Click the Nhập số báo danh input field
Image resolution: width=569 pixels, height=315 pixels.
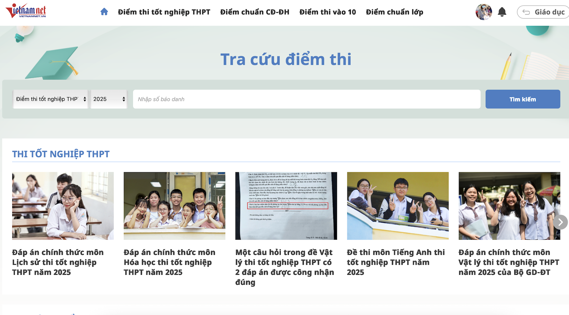coord(307,99)
